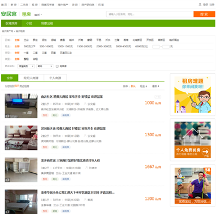
Task: Click the search input for community name
Action: tap(150, 14)
